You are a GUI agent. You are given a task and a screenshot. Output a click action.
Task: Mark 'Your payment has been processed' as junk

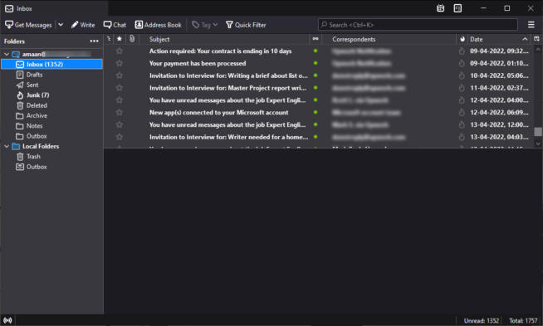point(462,63)
